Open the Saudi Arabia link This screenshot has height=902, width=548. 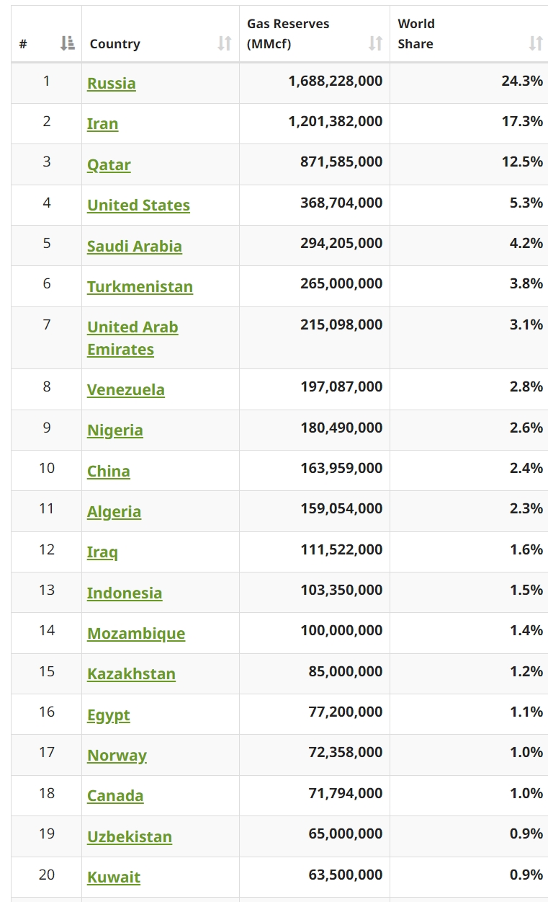135,246
